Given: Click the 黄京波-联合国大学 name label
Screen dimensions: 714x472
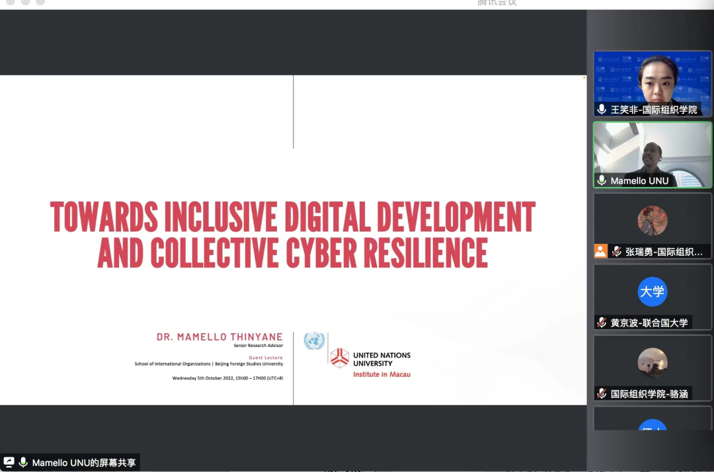Looking at the screenshot, I should coord(649,323).
